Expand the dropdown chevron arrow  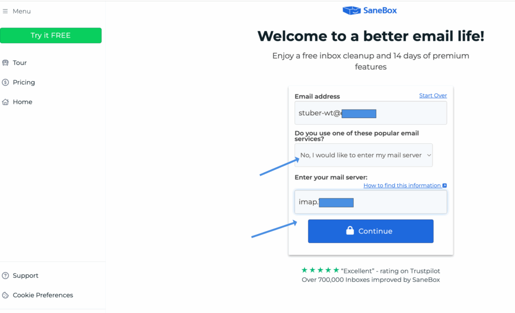(429, 155)
